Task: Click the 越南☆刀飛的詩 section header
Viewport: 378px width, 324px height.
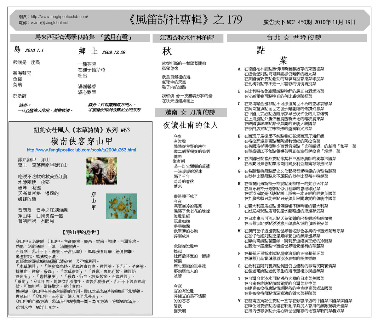Action: 190,112
